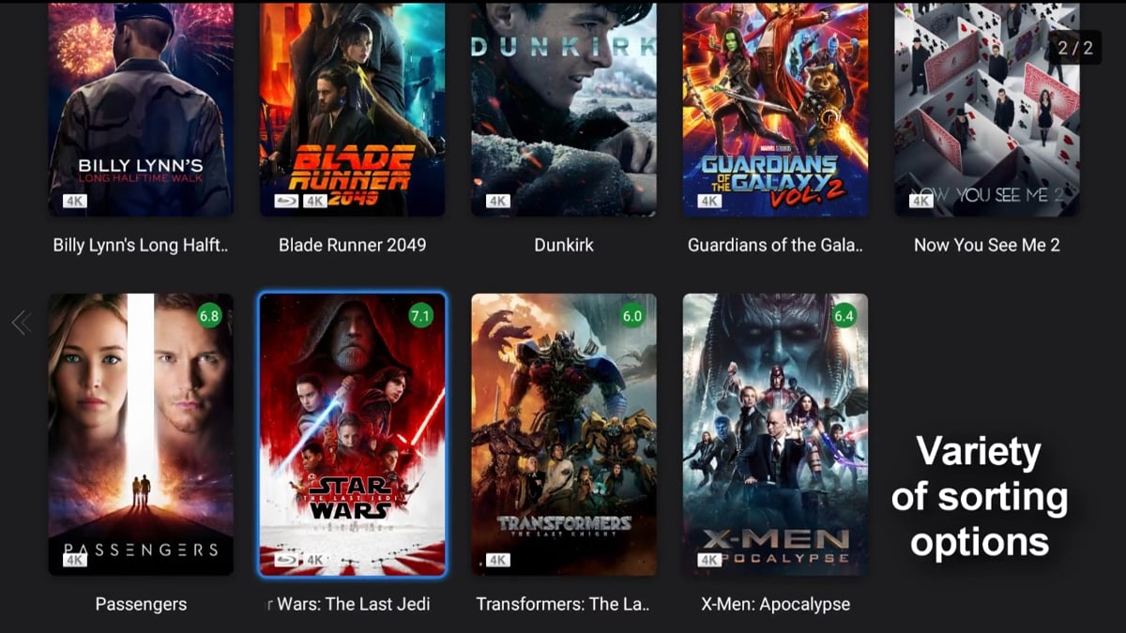
Task: Click the 6.0 rating badge on Transformers
Action: tap(632, 316)
